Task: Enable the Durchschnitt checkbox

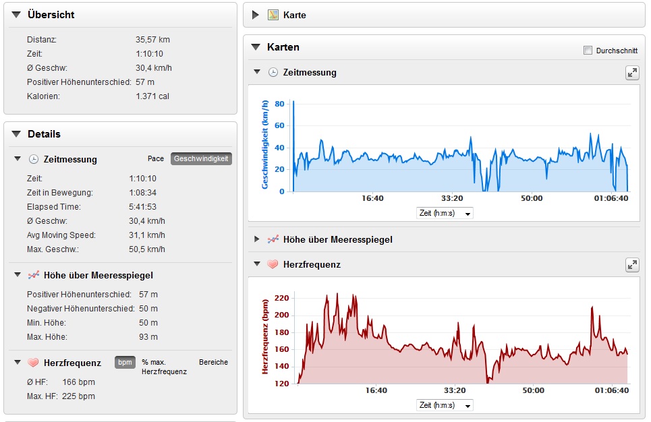Action: pos(588,51)
